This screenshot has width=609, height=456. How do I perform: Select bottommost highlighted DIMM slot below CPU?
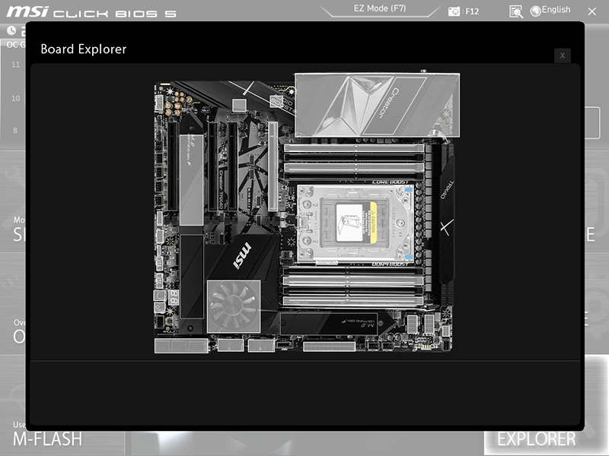(x=353, y=300)
